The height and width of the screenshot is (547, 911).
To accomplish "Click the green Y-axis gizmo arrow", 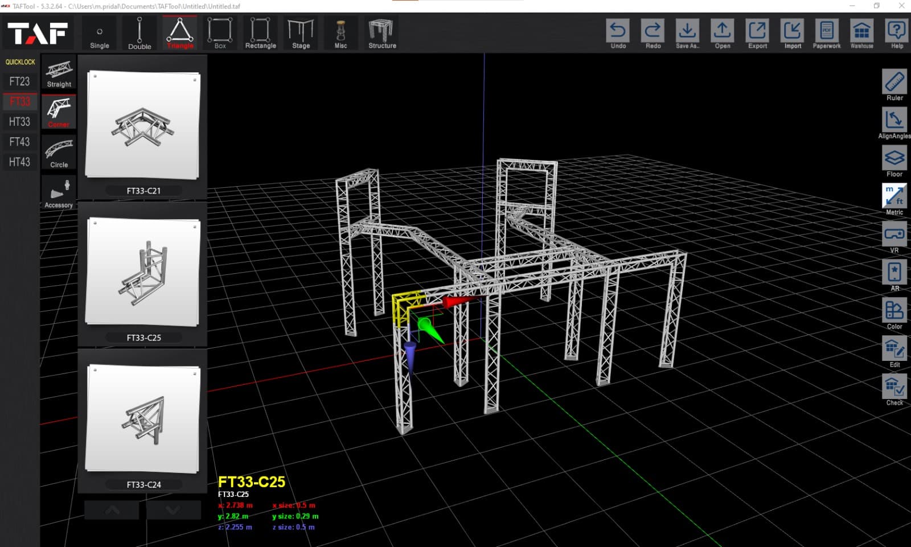I will (430, 330).
